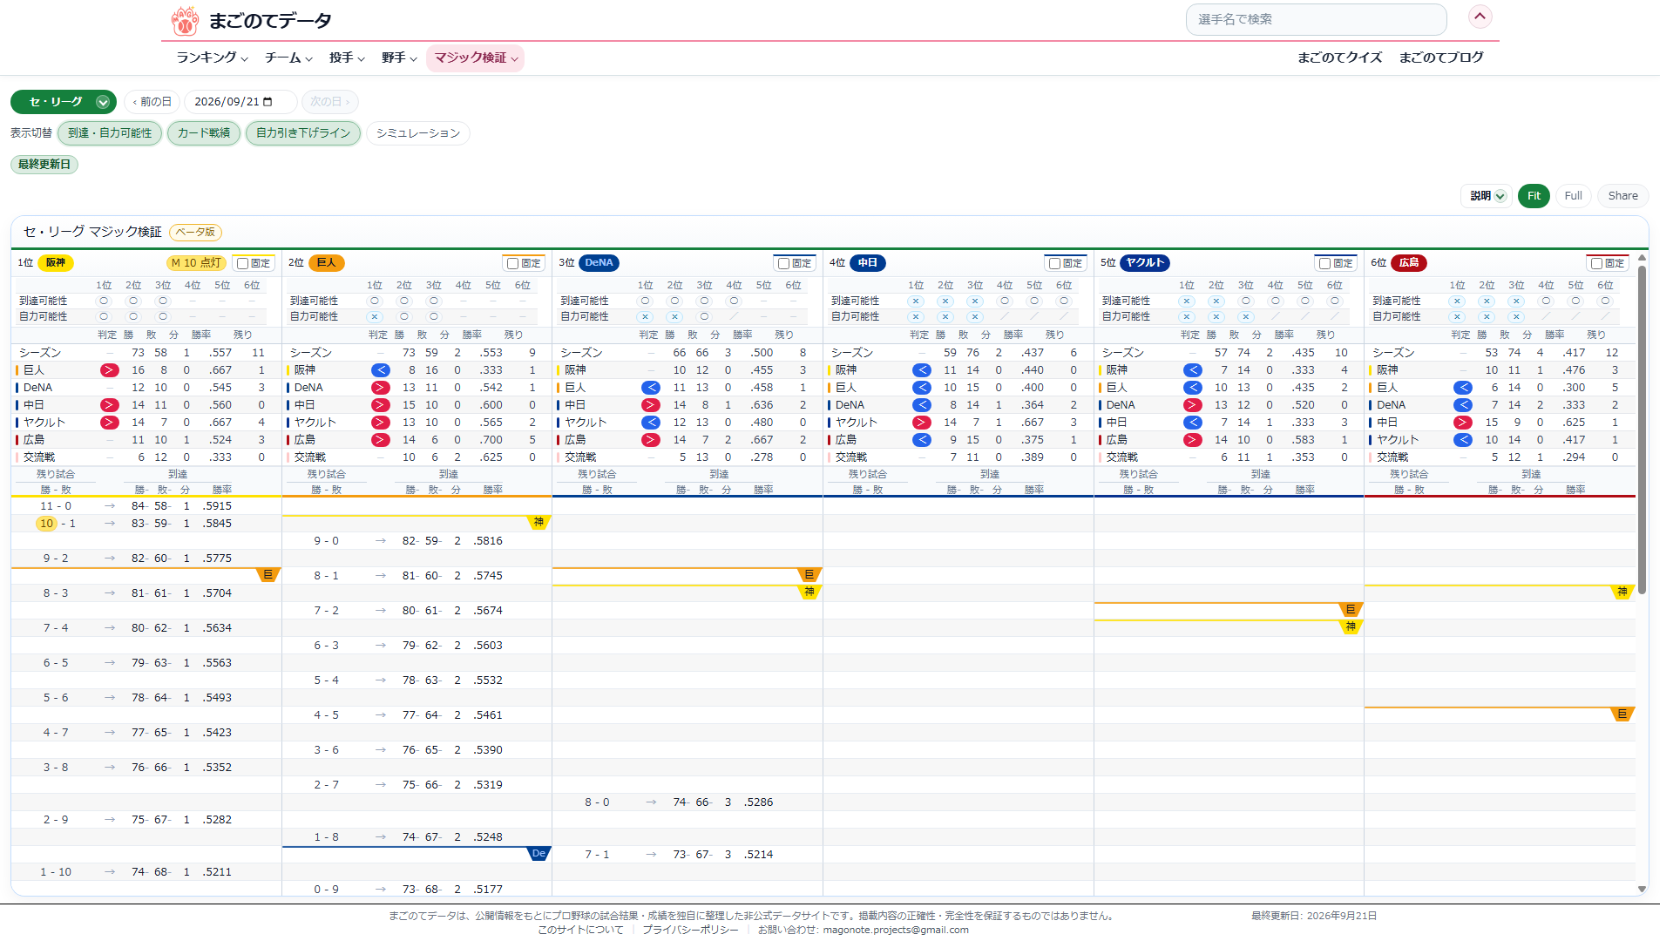The height and width of the screenshot is (941, 1673).
Task: Open the まごのてブログ link
Action: click(1441, 58)
